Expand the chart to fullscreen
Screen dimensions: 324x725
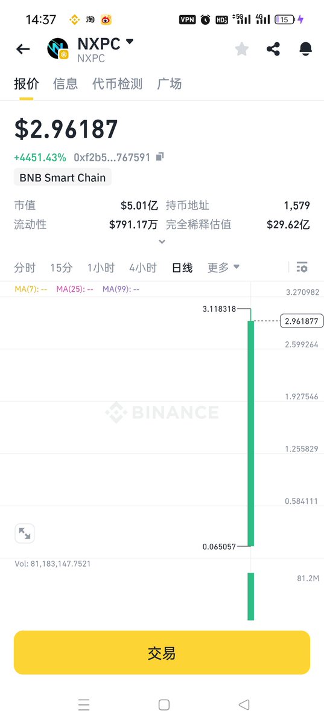point(25,533)
